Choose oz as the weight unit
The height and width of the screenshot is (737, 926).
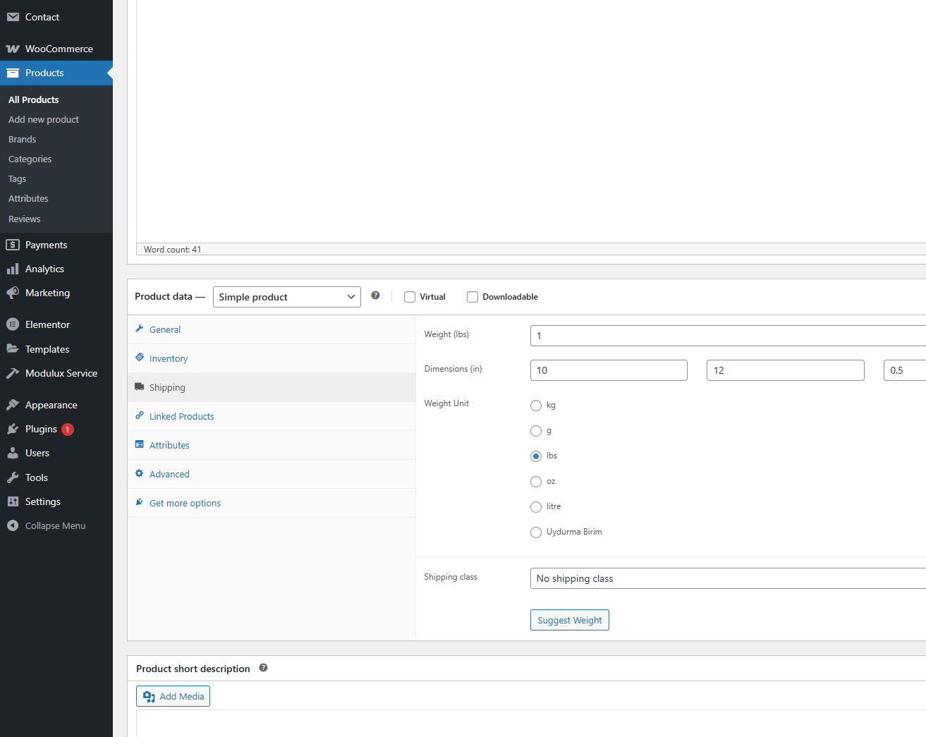536,482
